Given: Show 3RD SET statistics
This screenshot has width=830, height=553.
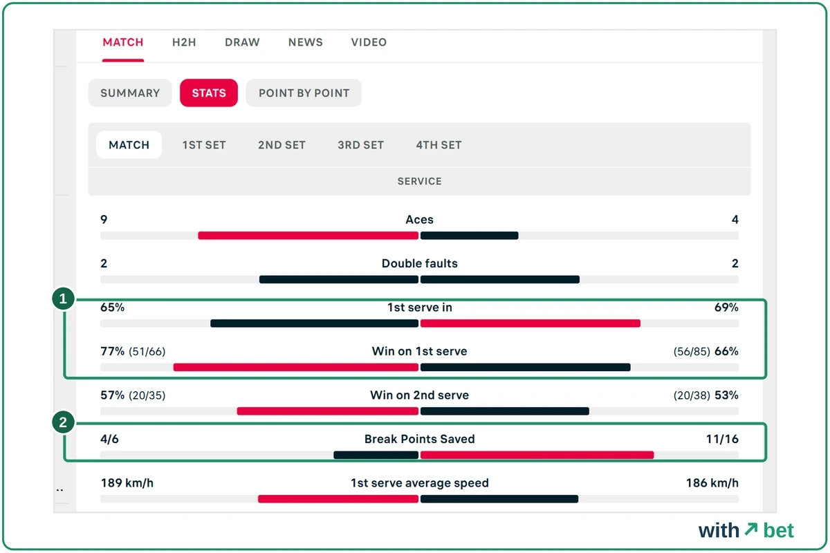Looking at the screenshot, I should (360, 145).
